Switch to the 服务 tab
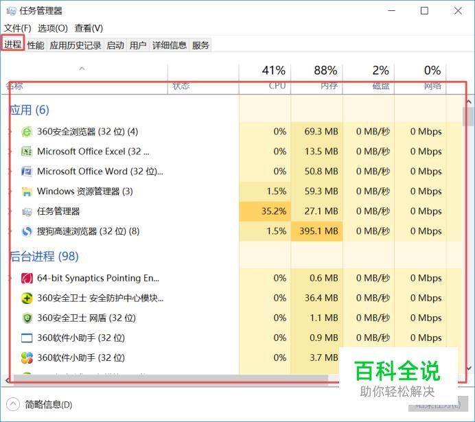The image size is (475, 422). [x=200, y=45]
